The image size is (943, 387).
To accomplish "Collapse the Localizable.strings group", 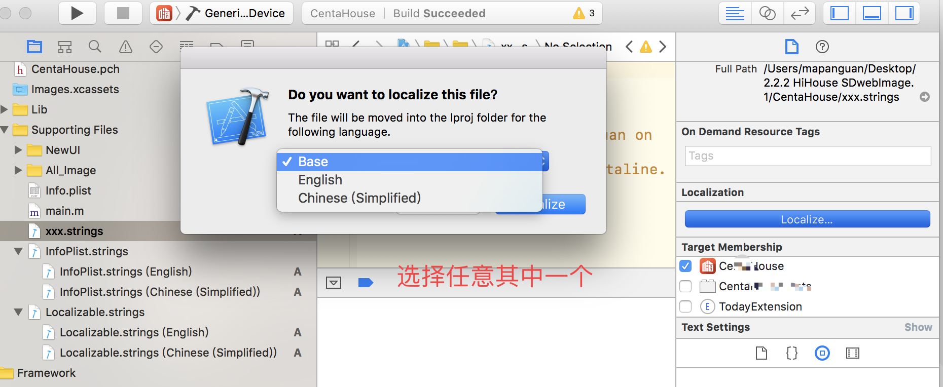I will [18, 312].
